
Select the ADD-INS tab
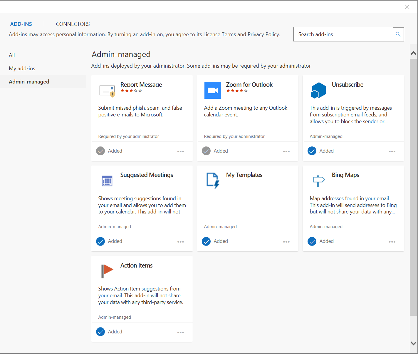pyautogui.click(x=21, y=24)
